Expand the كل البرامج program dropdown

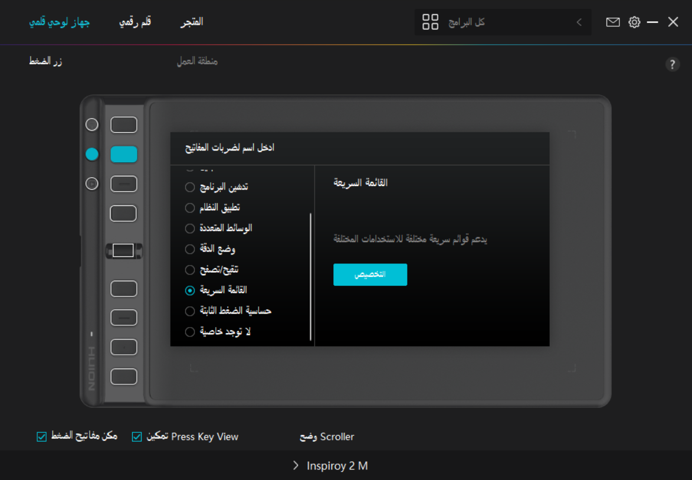579,22
